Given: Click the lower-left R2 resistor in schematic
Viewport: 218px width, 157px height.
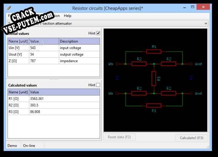Looking at the screenshot, I should [139, 93].
